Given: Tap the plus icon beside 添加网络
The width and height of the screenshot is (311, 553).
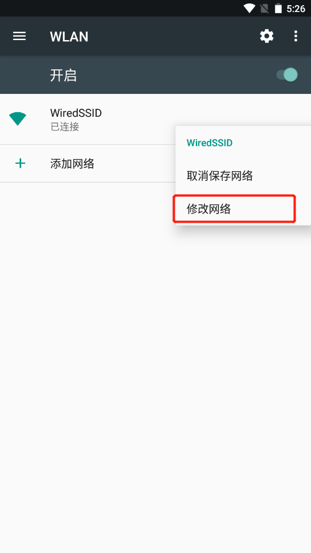Looking at the screenshot, I should coord(21,163).
